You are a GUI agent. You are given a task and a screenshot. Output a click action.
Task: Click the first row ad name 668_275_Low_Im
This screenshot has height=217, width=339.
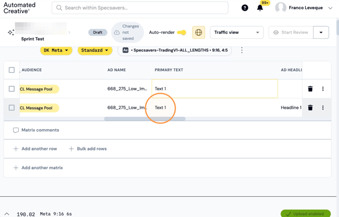point(128,89)
